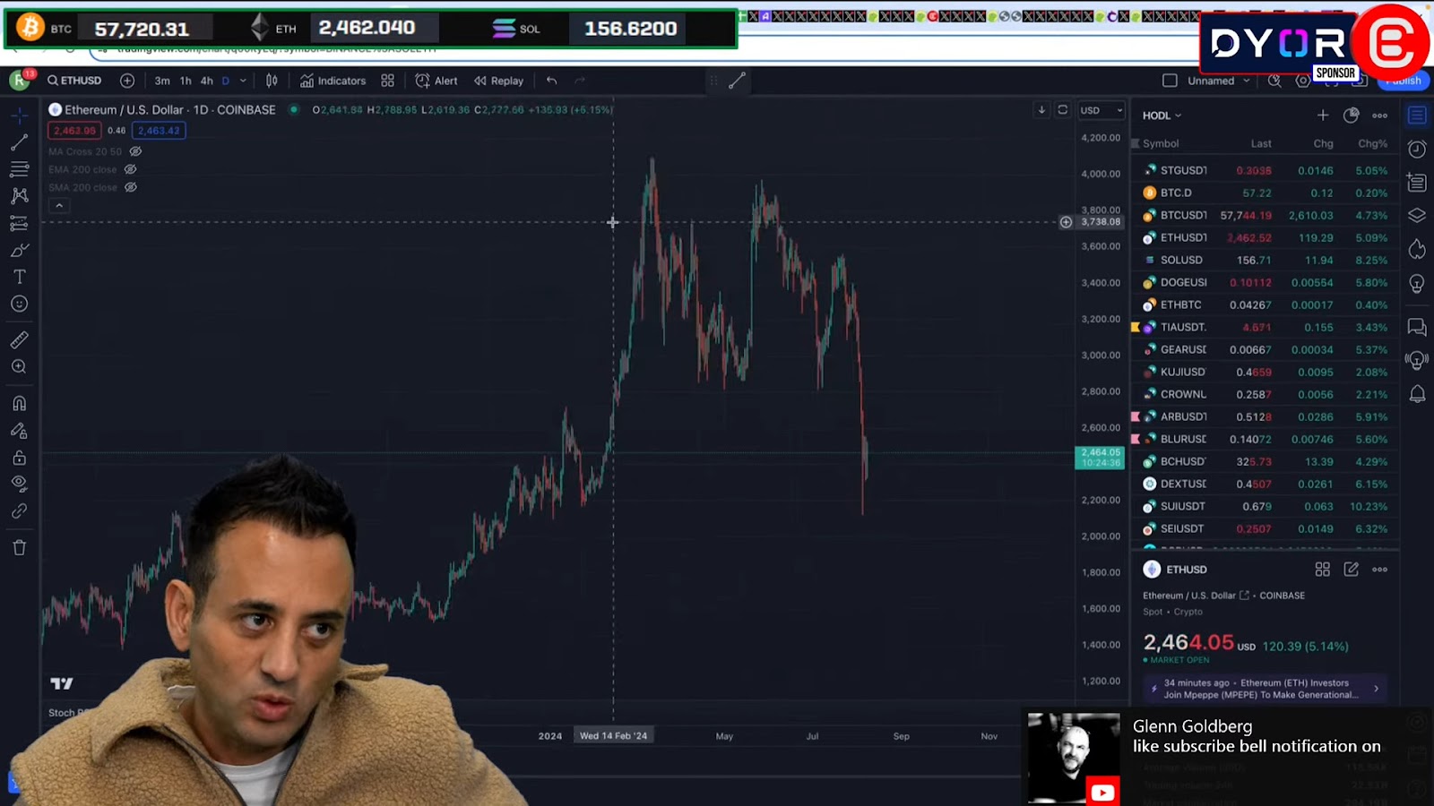
Task: Open the compare or add symbol button
Action: click(x=127, y=81)
